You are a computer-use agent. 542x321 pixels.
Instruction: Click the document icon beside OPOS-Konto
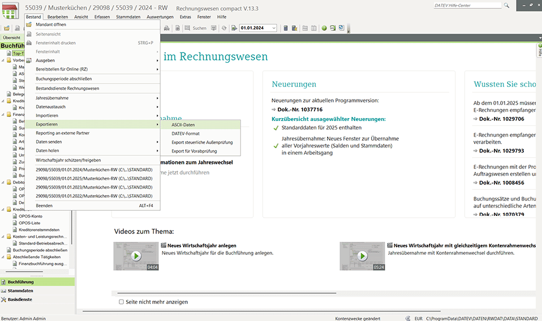click(15, 216)
